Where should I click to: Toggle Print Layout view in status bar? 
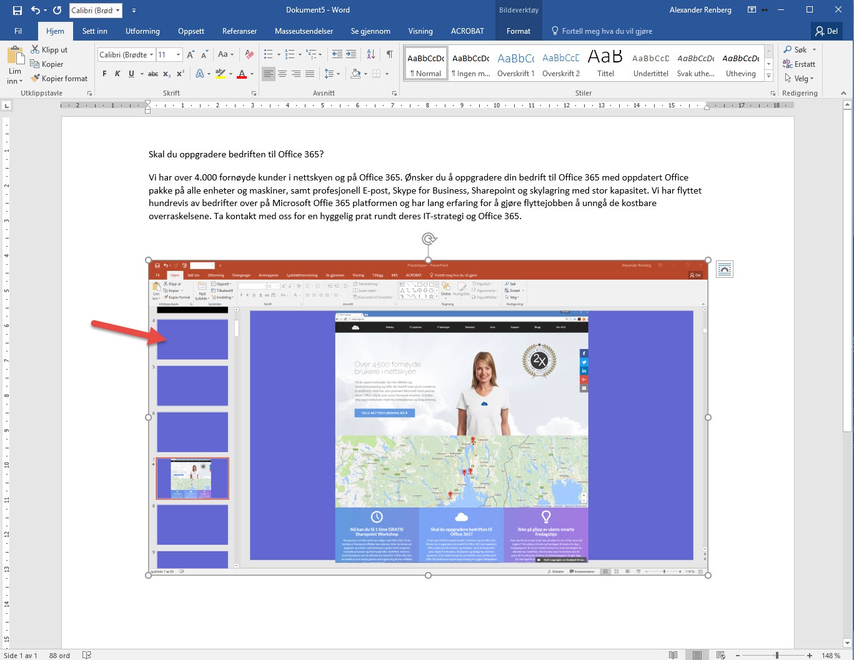click(x=697, y=655)
